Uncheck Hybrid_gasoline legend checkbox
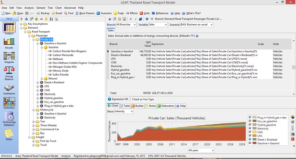Image resolution: width=296 pixels, height=159 pixels. click(250, 124)
